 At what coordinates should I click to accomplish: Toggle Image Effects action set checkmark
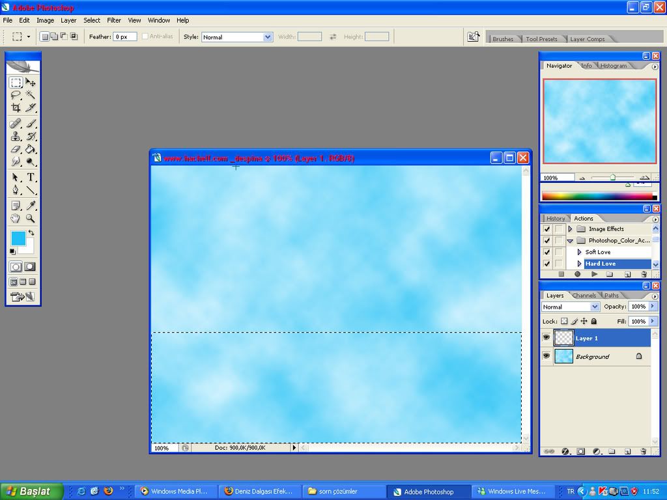click(547, 229)
